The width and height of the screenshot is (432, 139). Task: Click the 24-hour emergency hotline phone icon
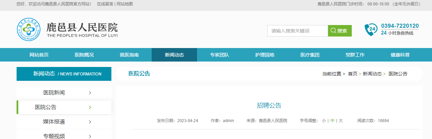click(371, 30)
